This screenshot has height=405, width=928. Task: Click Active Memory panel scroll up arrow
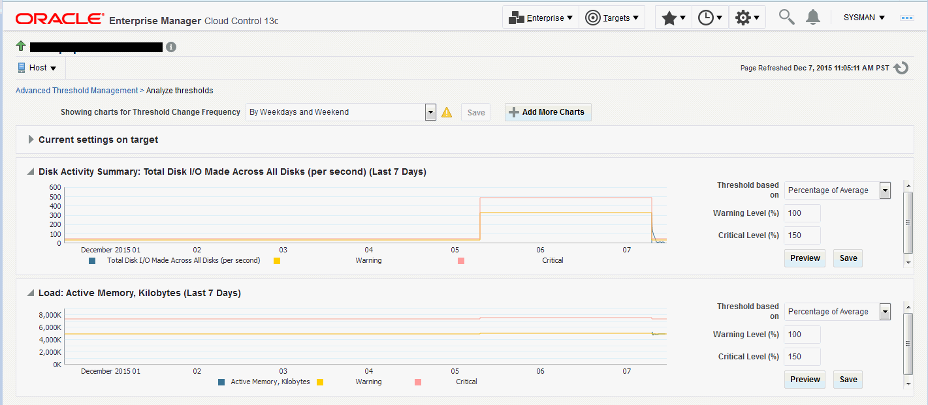coord(908,307)
